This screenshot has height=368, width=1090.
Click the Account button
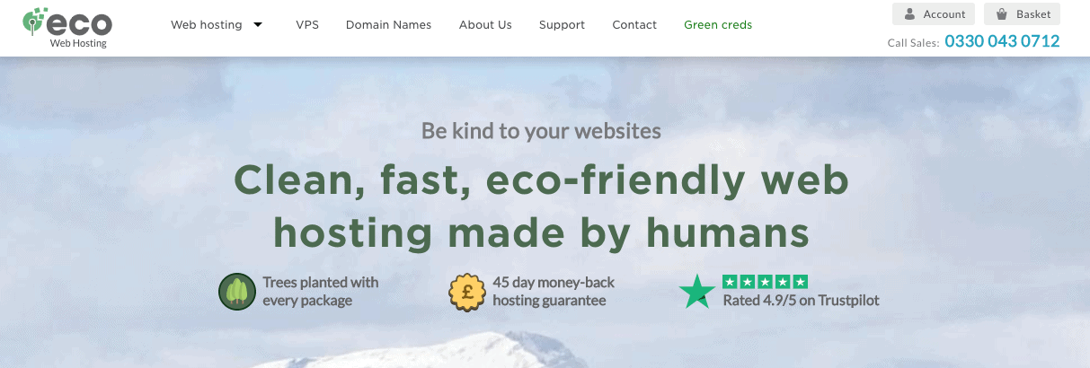(934, 14)
